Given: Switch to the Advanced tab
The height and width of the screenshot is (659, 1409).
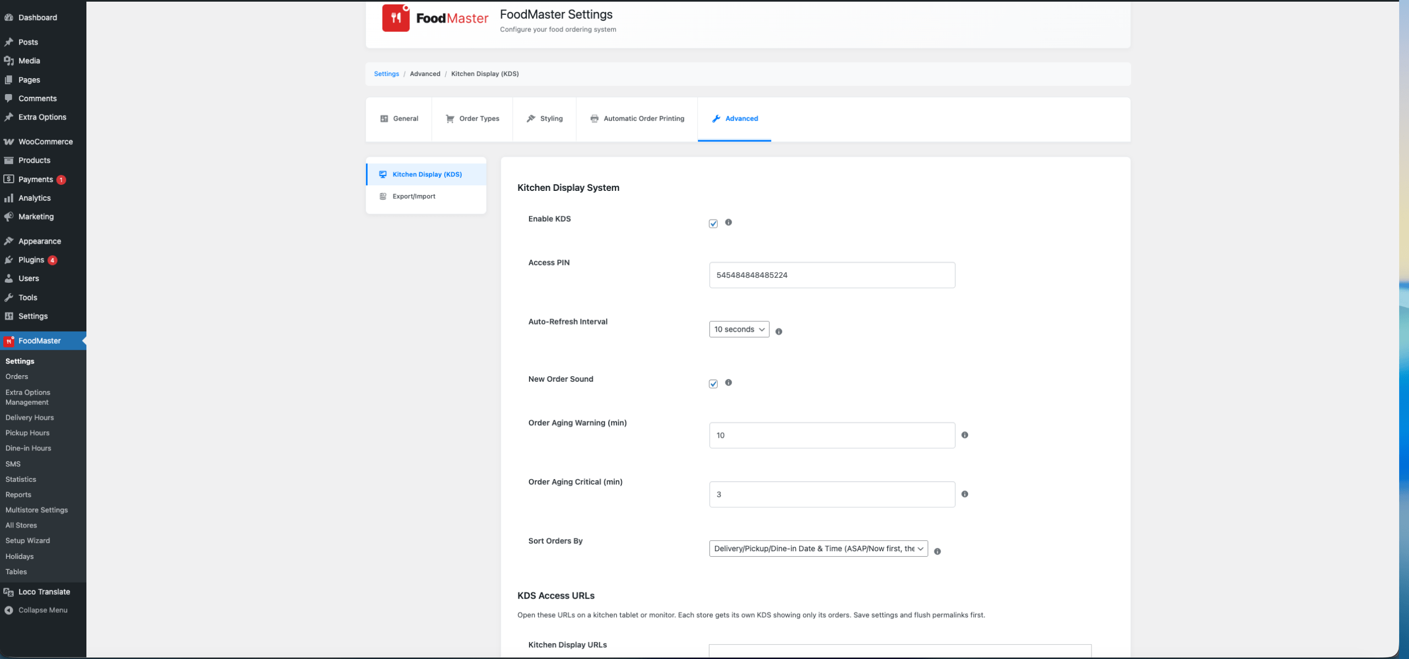Looking at the screenshot, I should pos(741,118).
